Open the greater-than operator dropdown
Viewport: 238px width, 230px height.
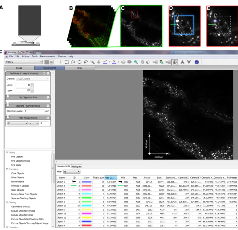[x=34, y=123]
